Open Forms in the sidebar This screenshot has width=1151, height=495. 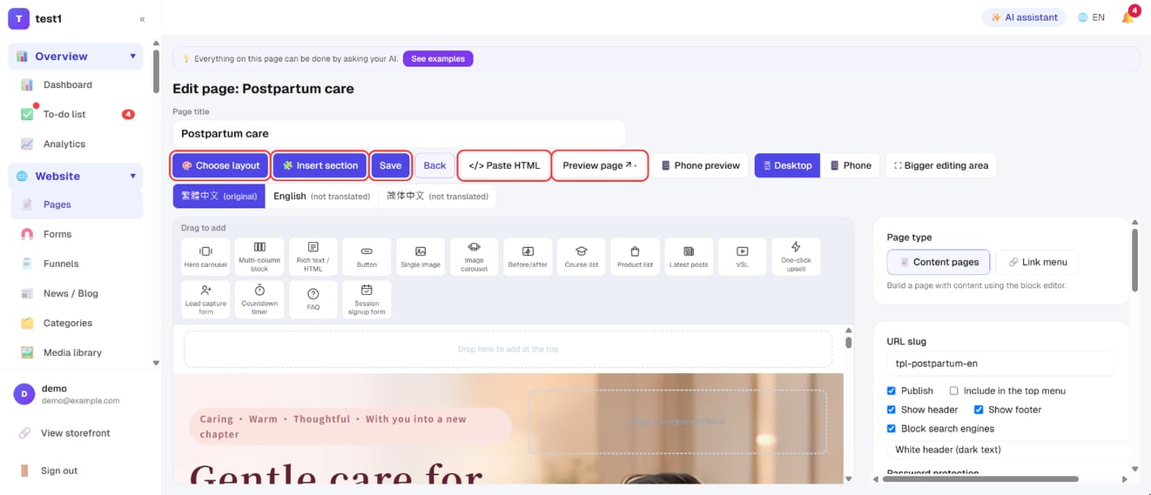pos(75,234)
